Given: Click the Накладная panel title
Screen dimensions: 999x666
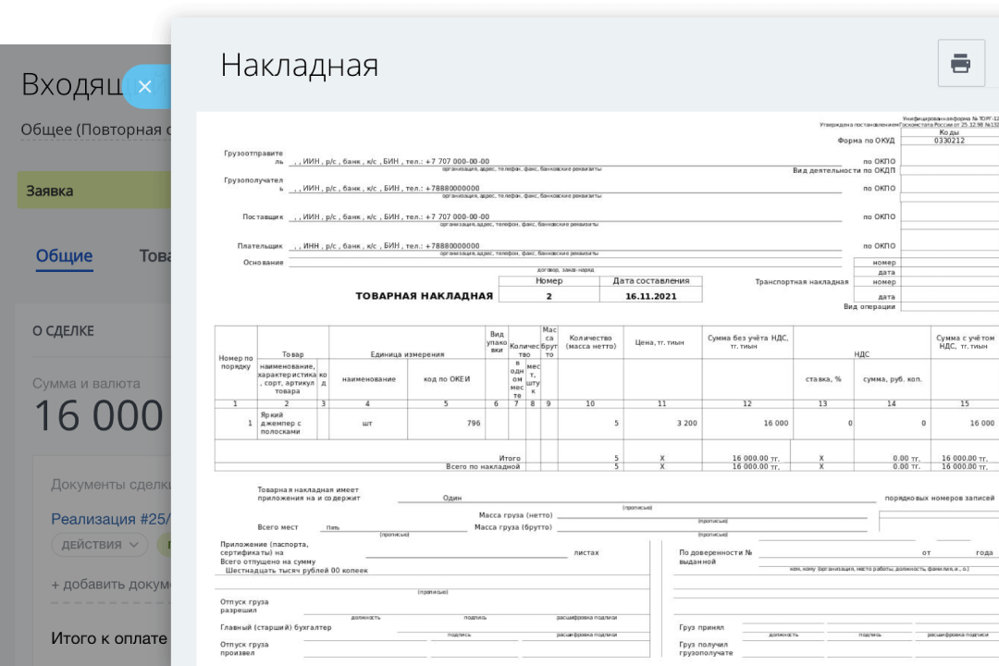Looking at the screenshot, I should (300, 65).
